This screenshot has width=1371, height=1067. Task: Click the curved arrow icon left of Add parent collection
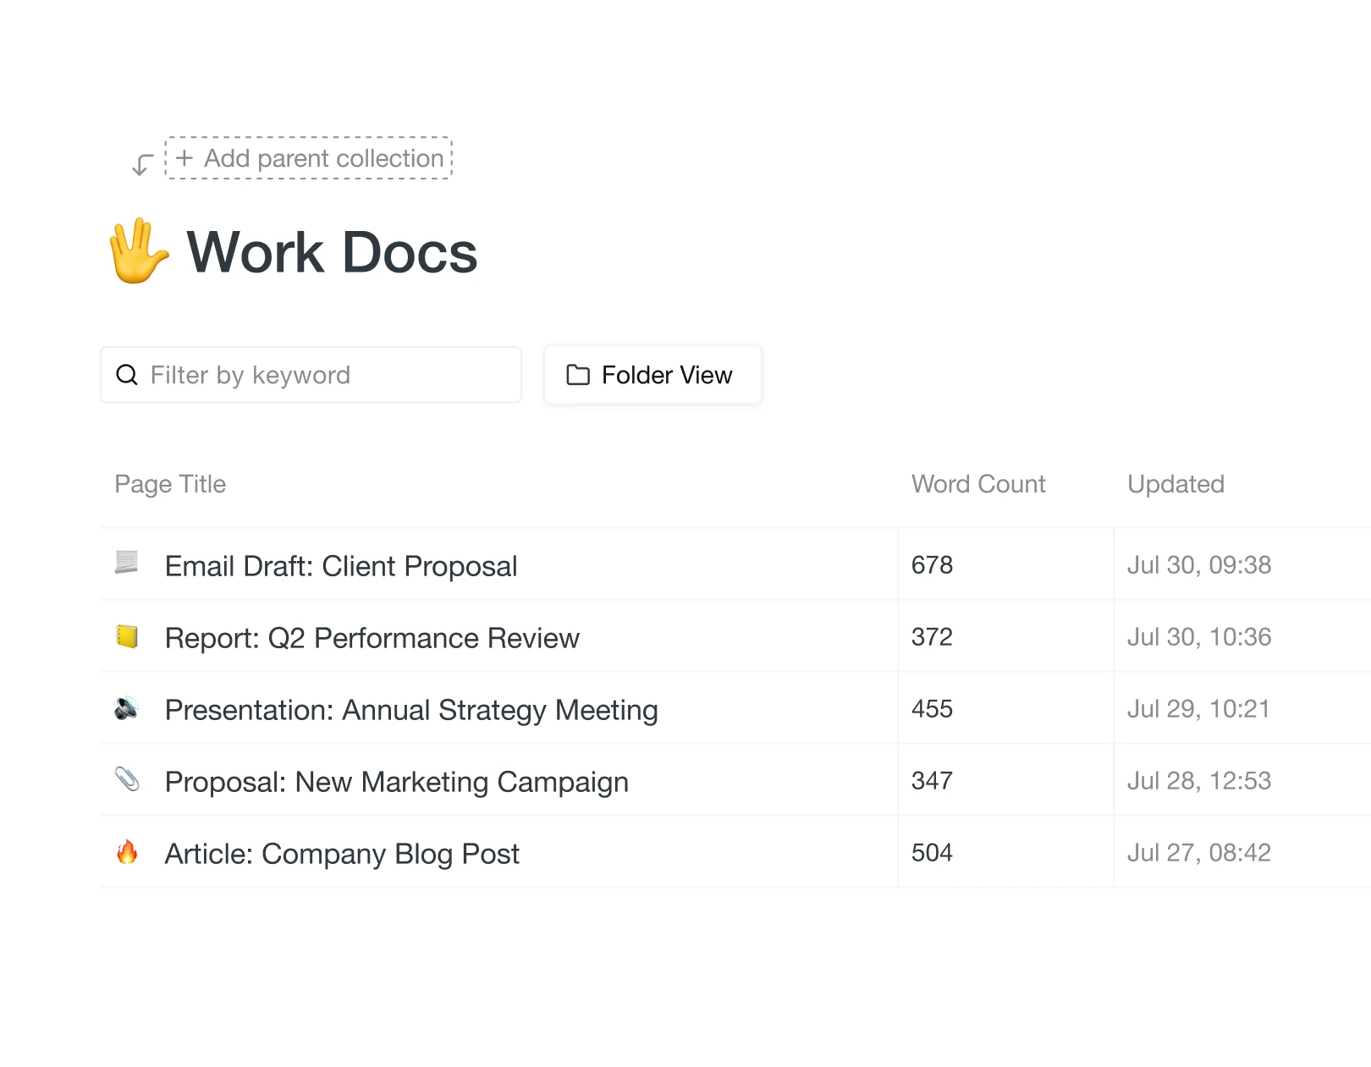[140, 162]
